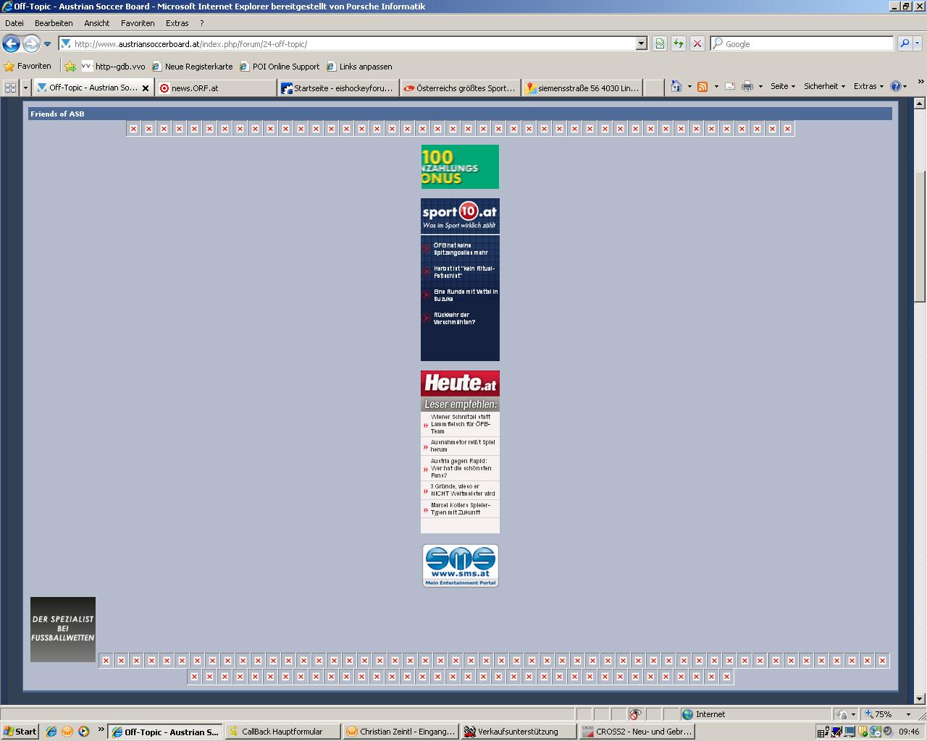Click the compatibility view icon
This screenshot has height=741, width=927.
click(x=660, y=44)
